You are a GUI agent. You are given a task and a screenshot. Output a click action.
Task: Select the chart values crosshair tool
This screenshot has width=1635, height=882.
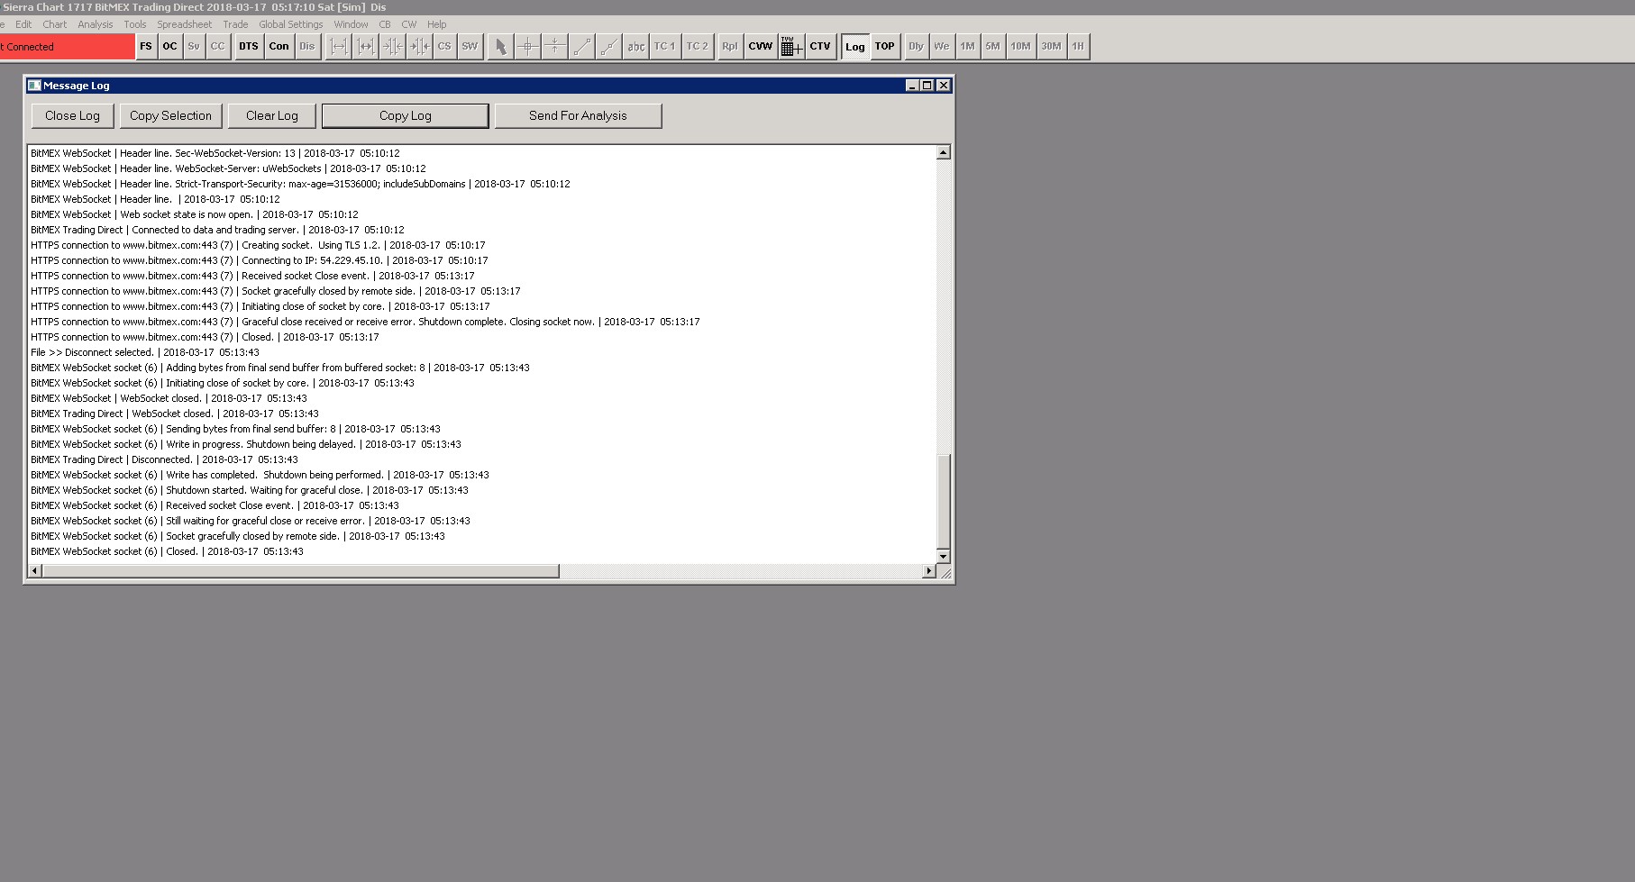(528, 47)
